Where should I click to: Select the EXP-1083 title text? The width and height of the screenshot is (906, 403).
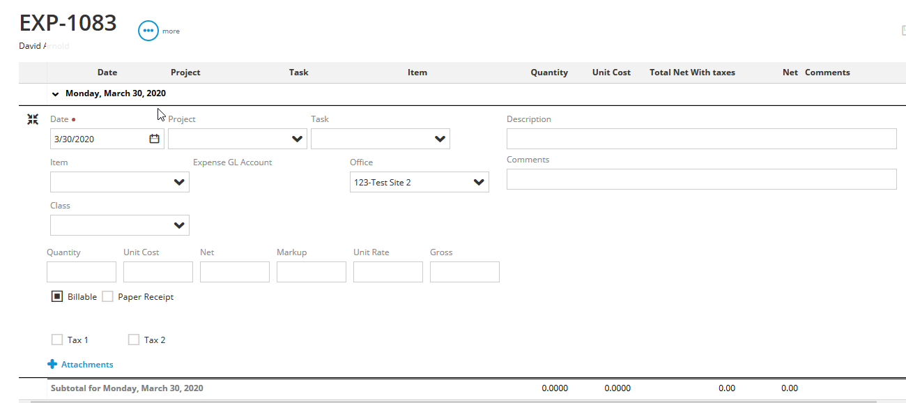pos(68,23)
